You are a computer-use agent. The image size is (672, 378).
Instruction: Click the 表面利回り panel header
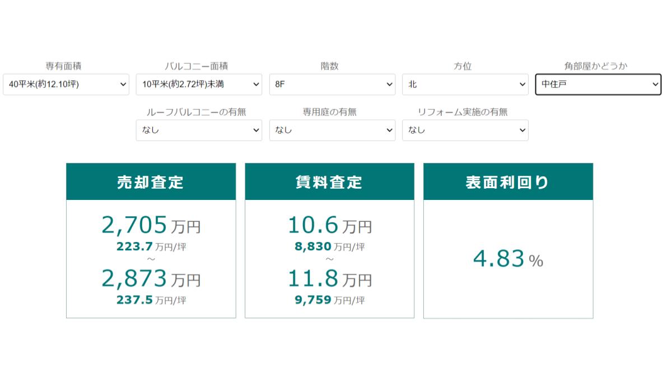[x=507, y=181]
